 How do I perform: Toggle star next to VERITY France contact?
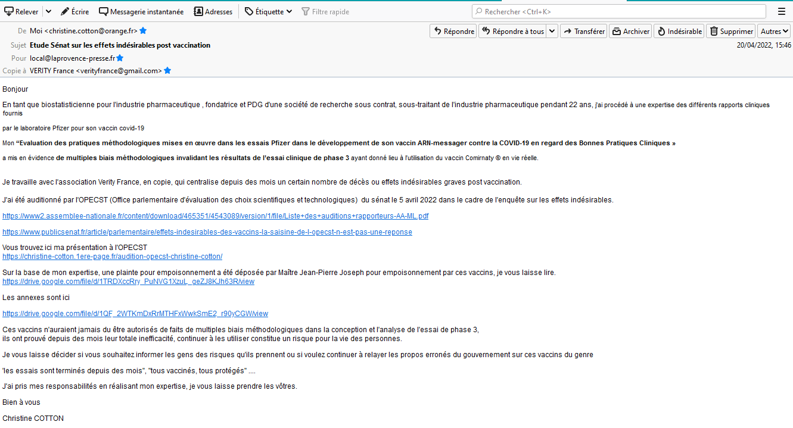pyautogui.click(x=167, y=70)
